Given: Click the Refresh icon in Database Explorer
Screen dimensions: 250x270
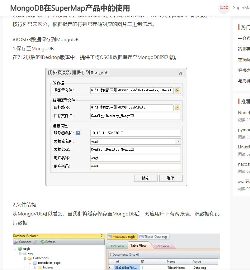Looking at the screenshot, I should click(x=42, y=242).
